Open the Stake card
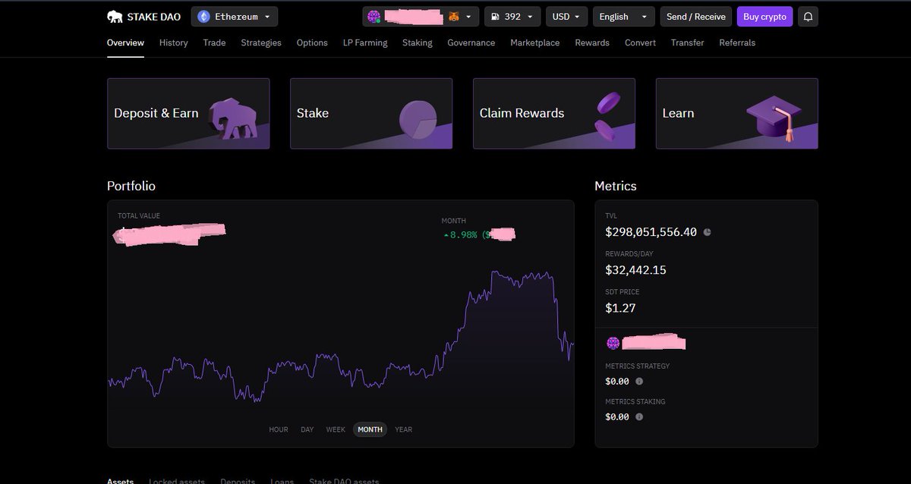 [371, 113]
